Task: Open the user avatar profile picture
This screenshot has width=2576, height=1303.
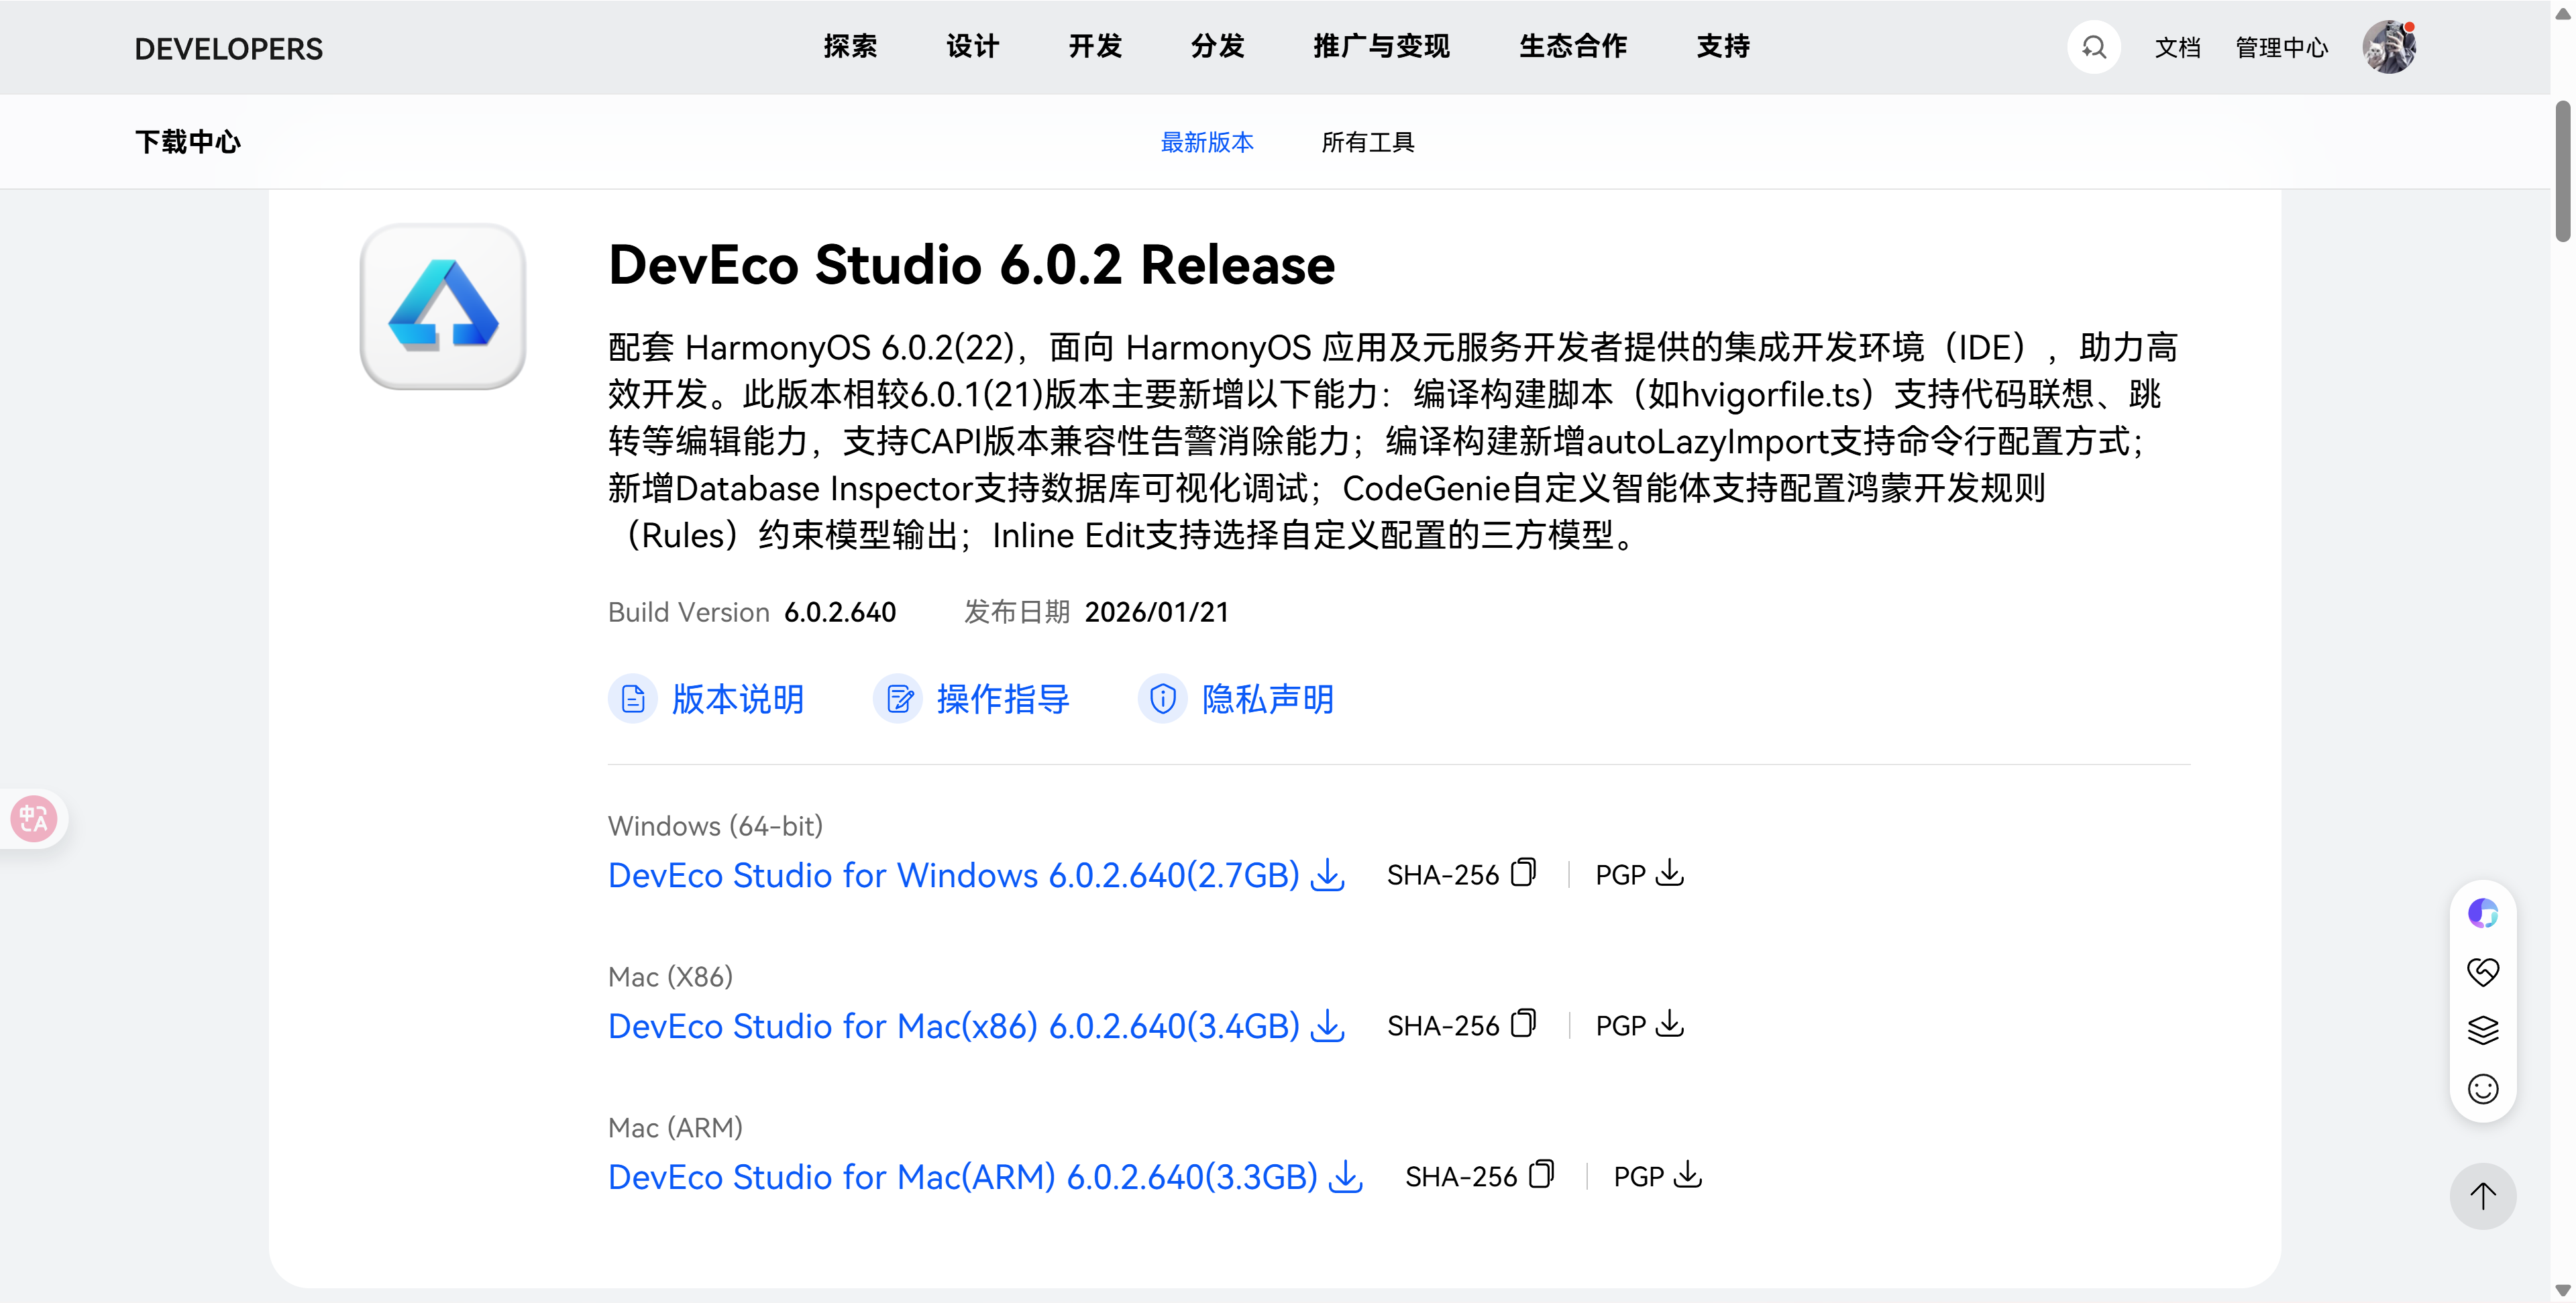Action: [2388, 47]
